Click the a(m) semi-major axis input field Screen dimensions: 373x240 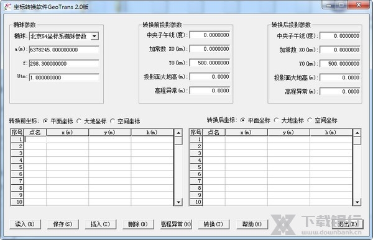point(64,50)
